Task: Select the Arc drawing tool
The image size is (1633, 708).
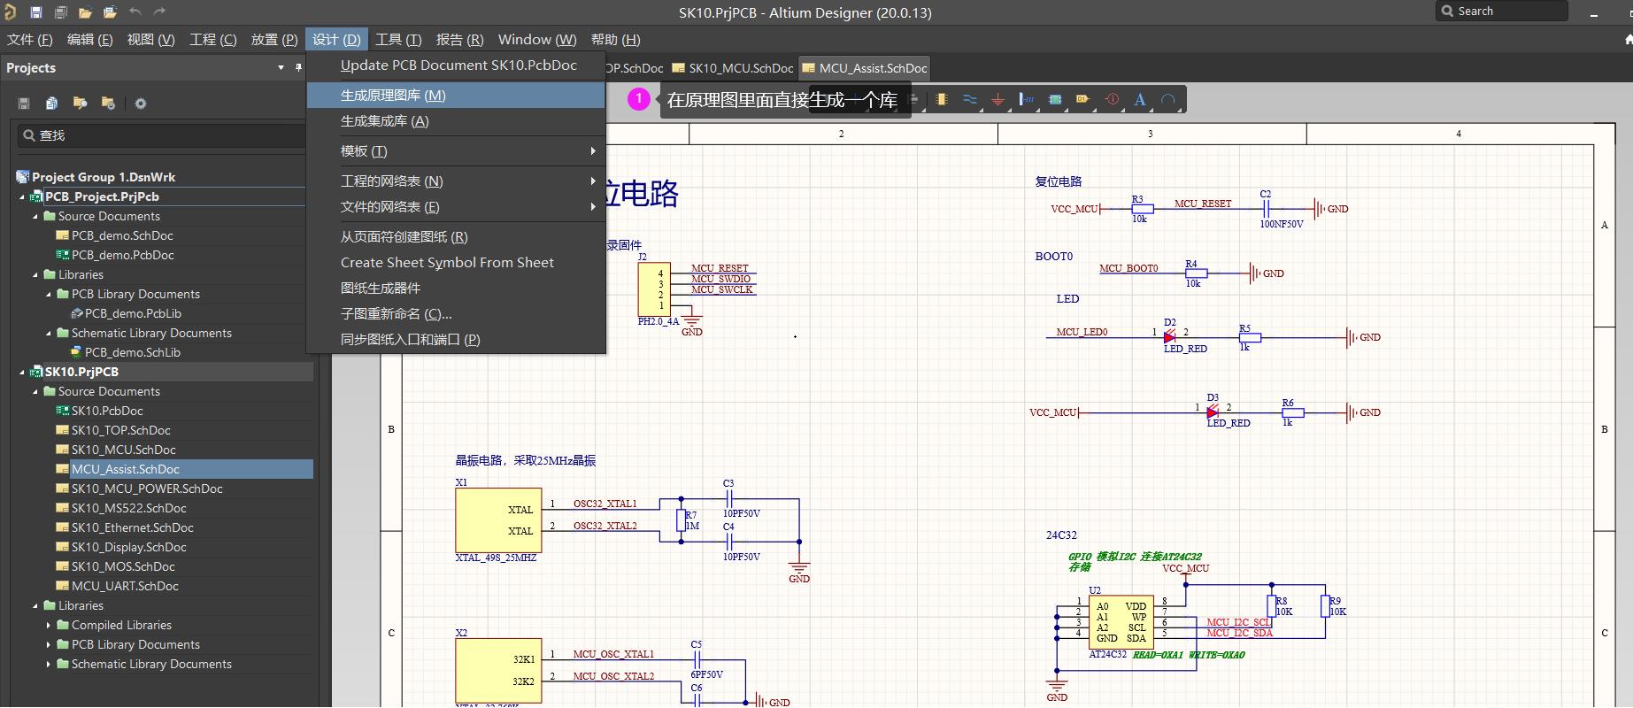Action: point(1168,100)
